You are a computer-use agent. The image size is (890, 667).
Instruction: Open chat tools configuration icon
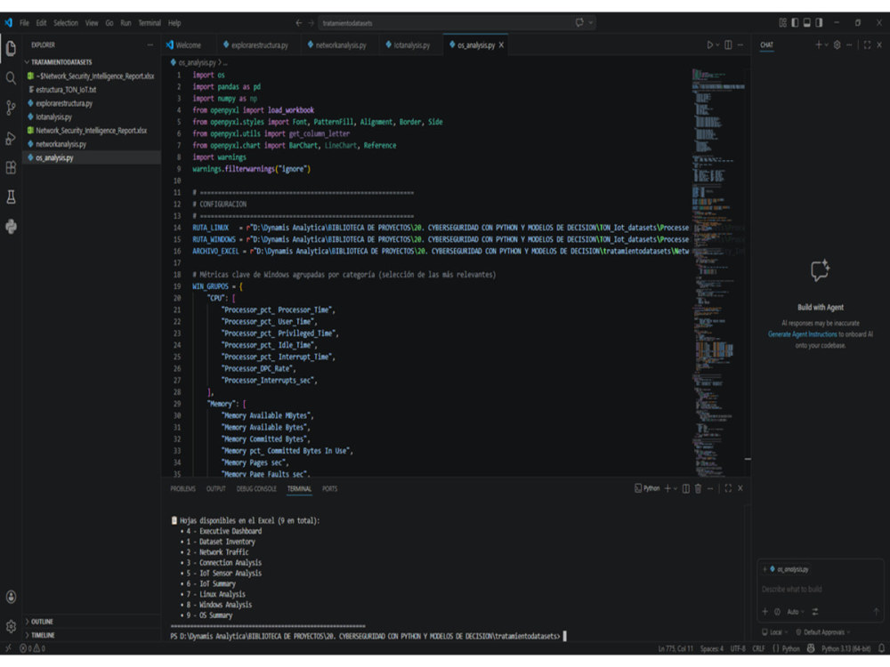click(x=815, y=612)
